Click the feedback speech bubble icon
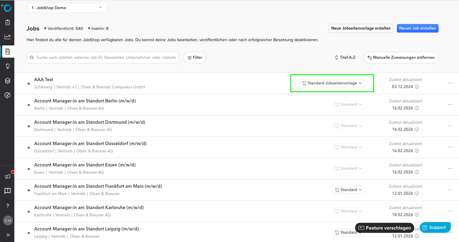The image size is (459, 242). pos(8,191)
